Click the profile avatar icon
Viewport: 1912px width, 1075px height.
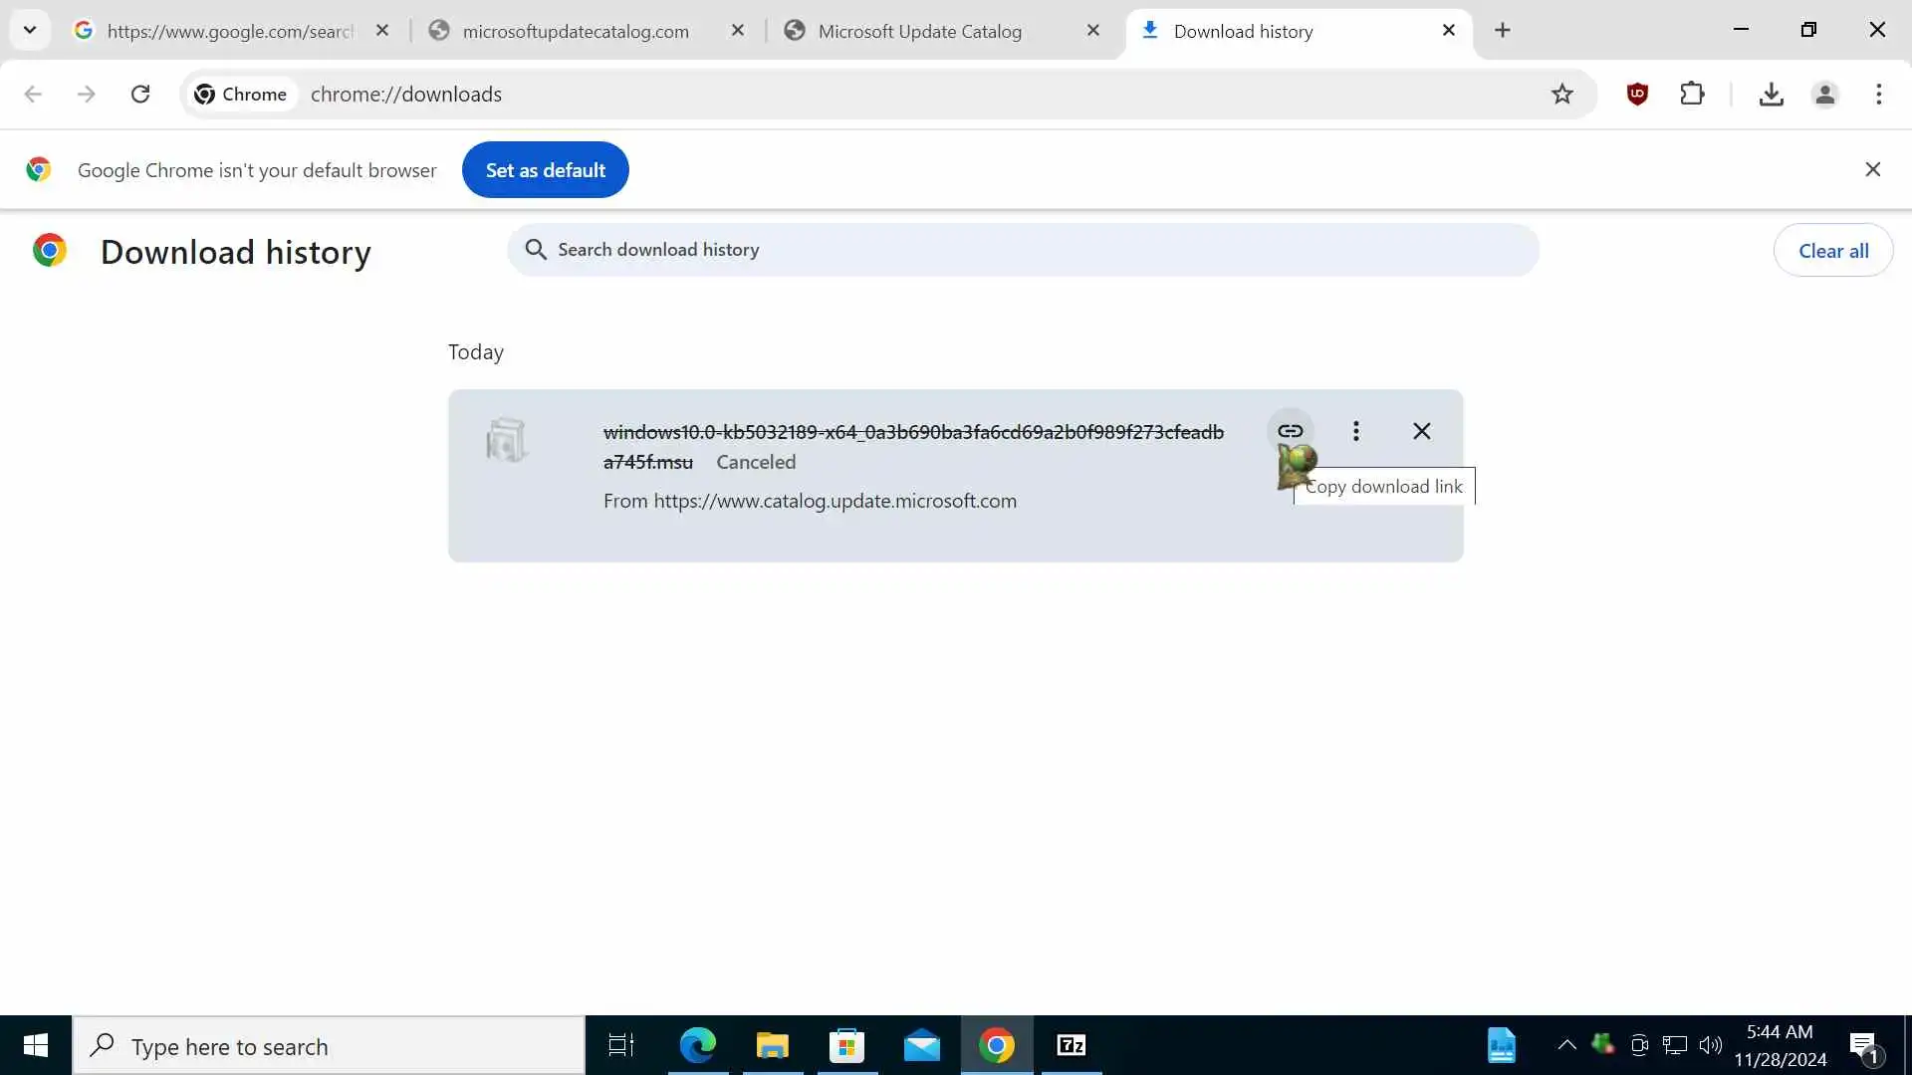(x=1824, y=95)
